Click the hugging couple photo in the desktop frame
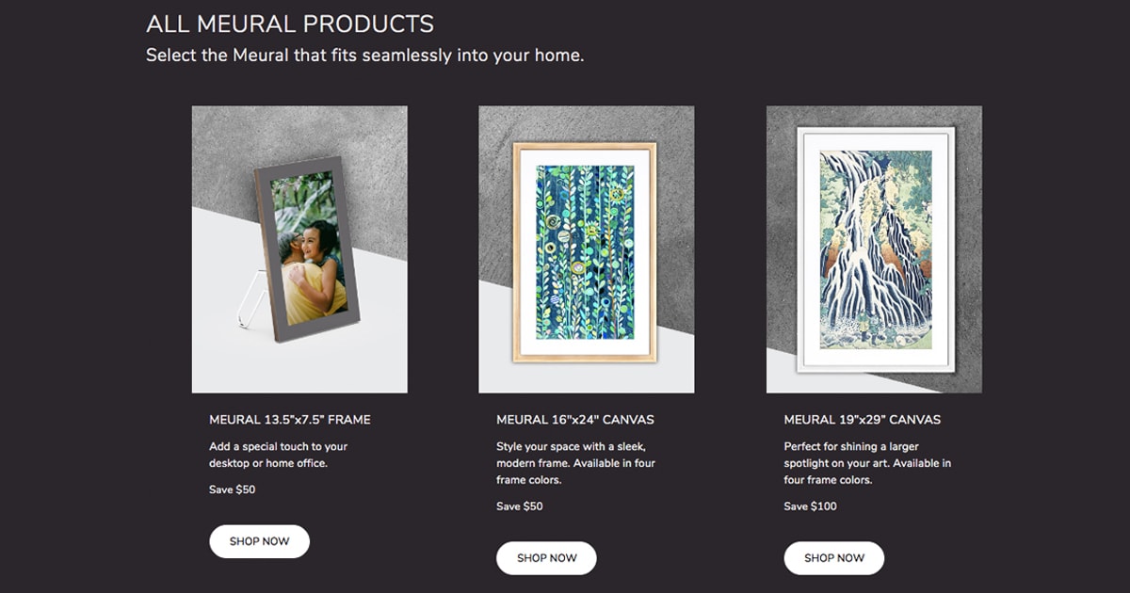The image size is (1130, 593). pyautogui.click(x=311, y=249)
